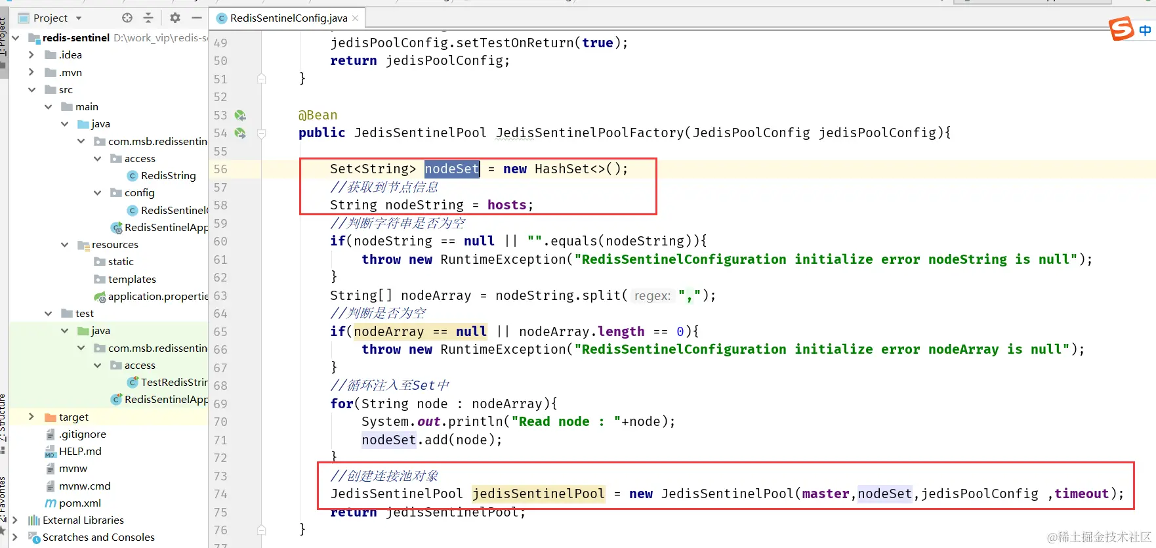Click the collapse all icon in Project panel
This screenshot has height=548, width=1156.
click(148, 18)
